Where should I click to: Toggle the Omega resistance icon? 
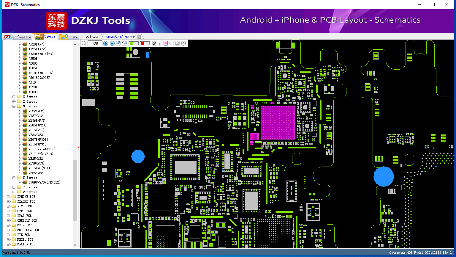point(177,43)
